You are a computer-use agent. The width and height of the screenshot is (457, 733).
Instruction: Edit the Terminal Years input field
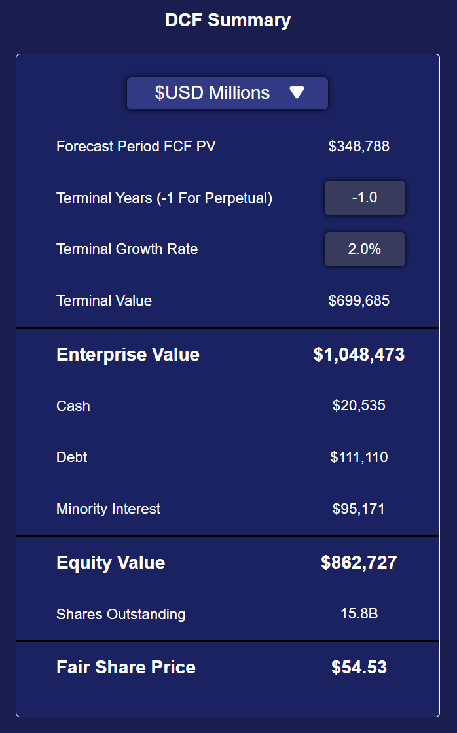point(365,198)
